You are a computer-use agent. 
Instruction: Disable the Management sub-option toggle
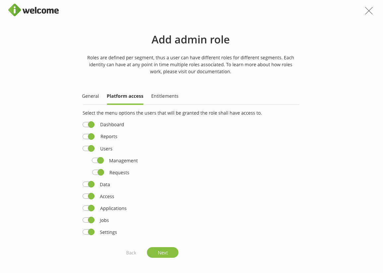98,161
